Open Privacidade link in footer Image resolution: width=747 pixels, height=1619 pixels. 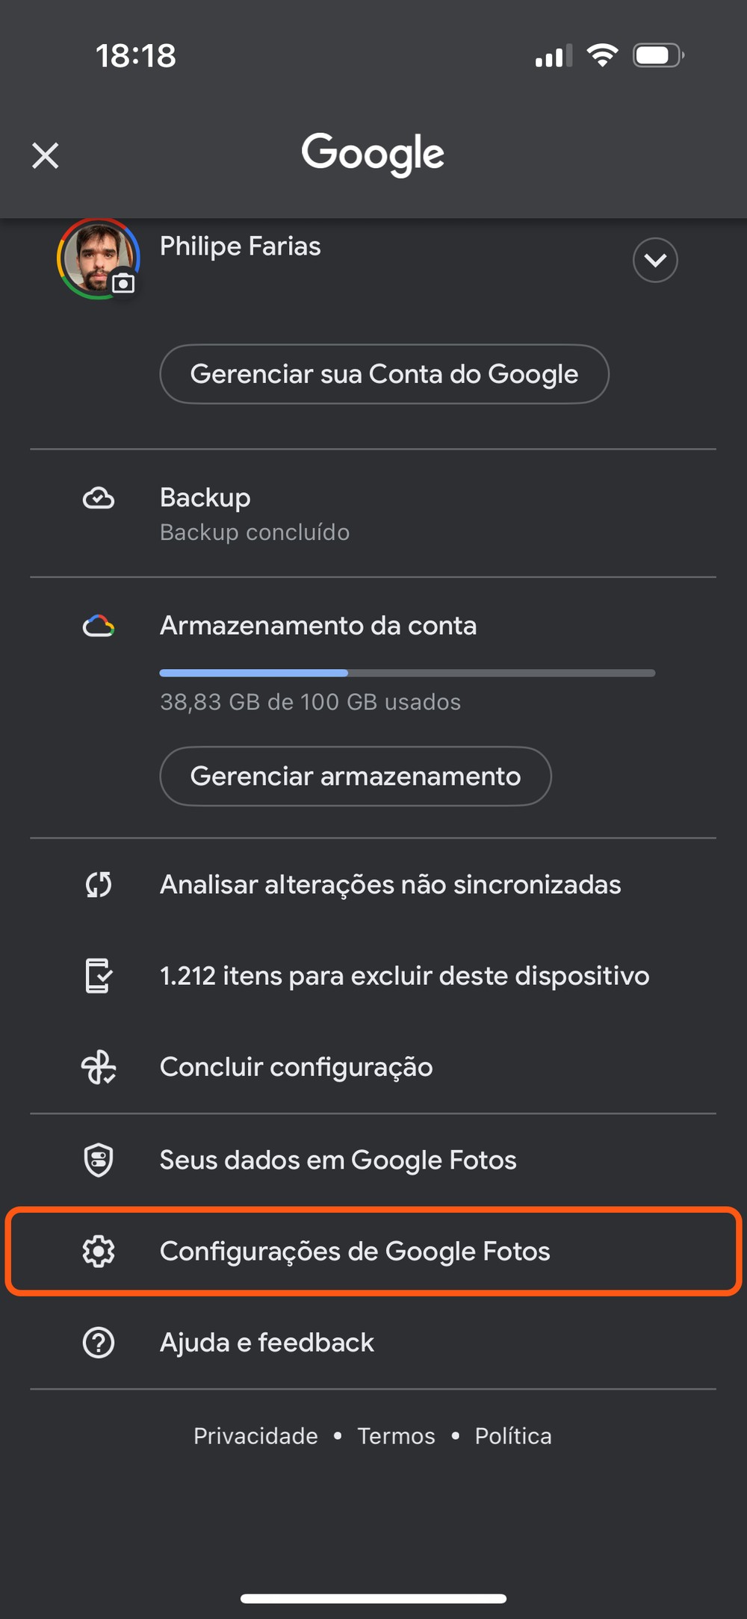pos(255,1436)
